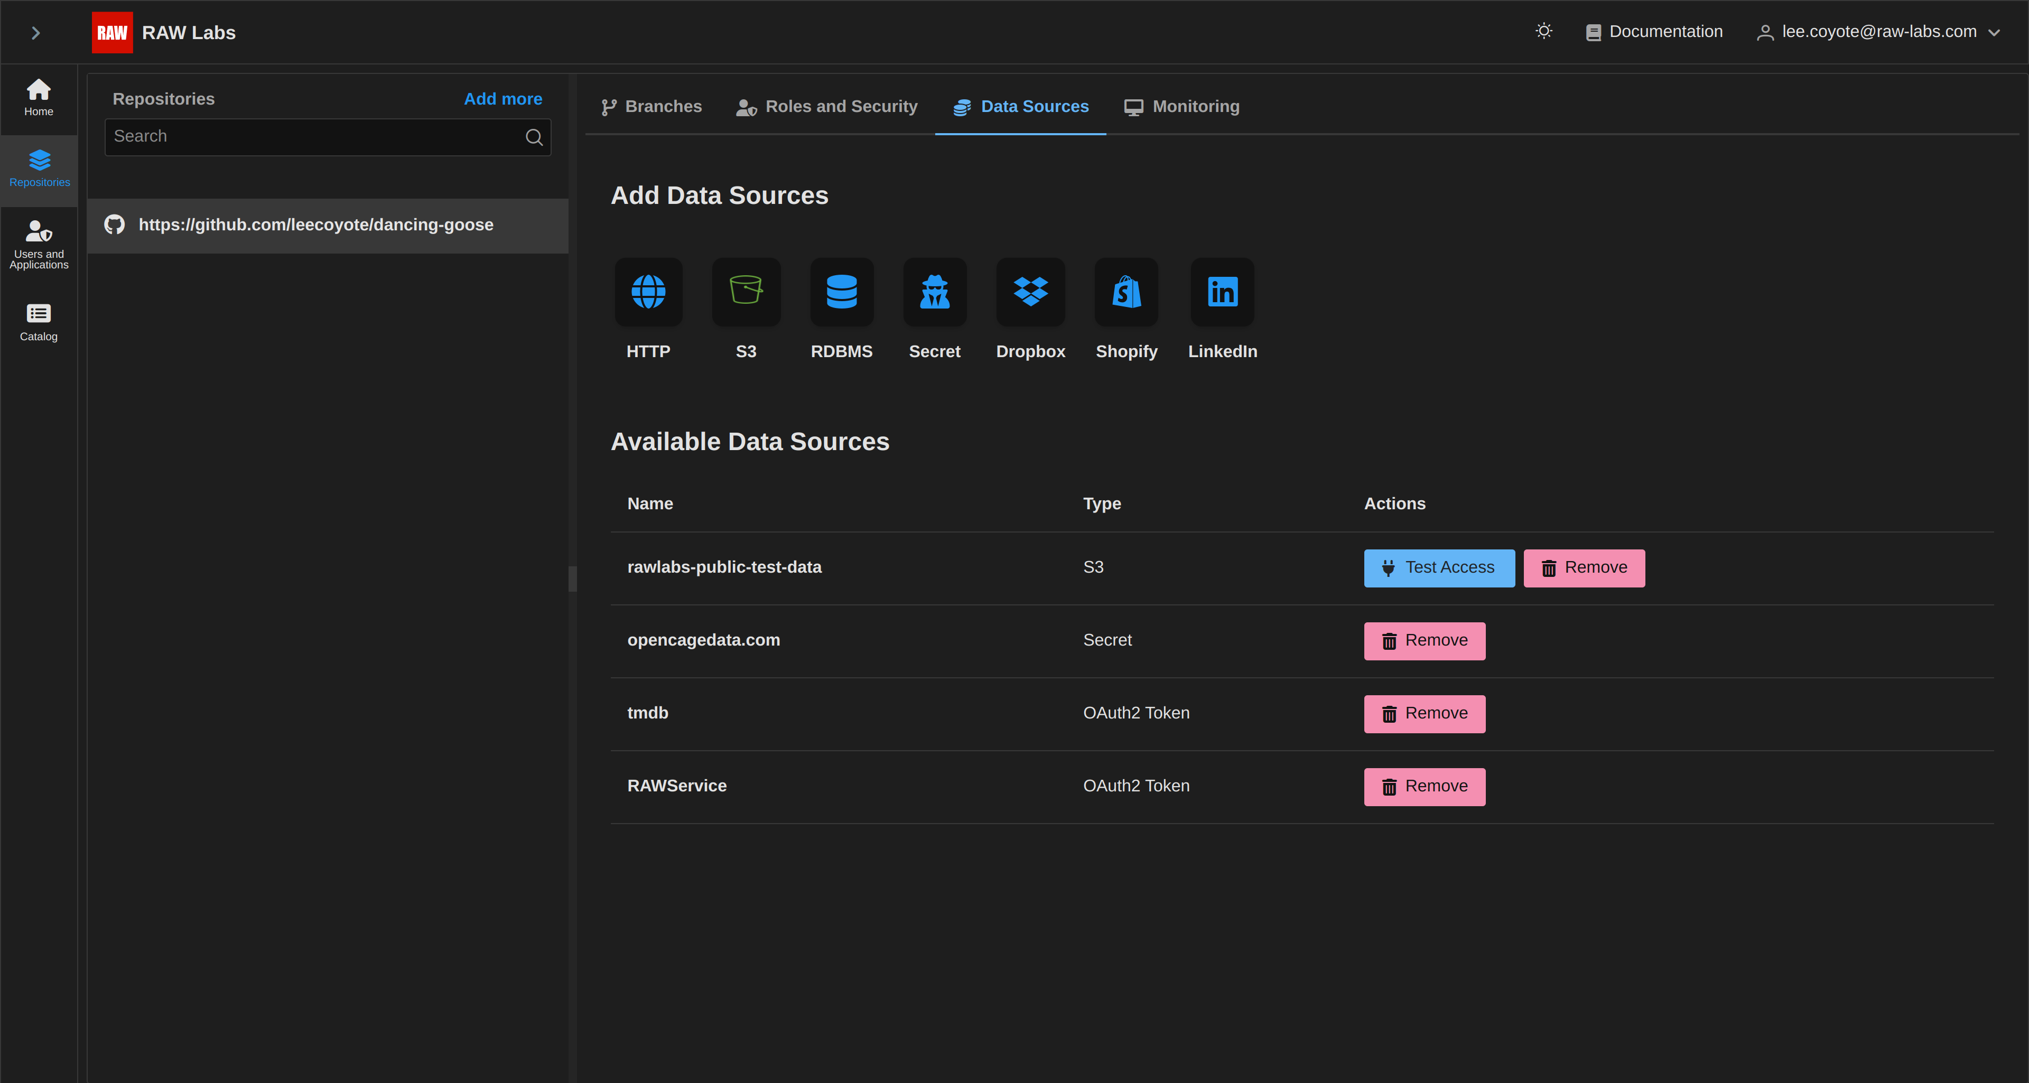Screen dimensions: 2029x1083
Task: Open Catalog in the sidebar
Action: click(39, 322)
